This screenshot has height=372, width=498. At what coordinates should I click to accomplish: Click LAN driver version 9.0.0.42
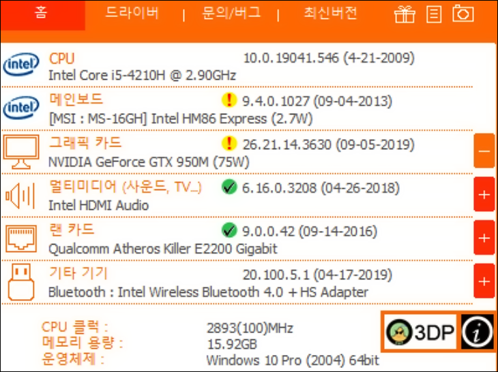310,232
